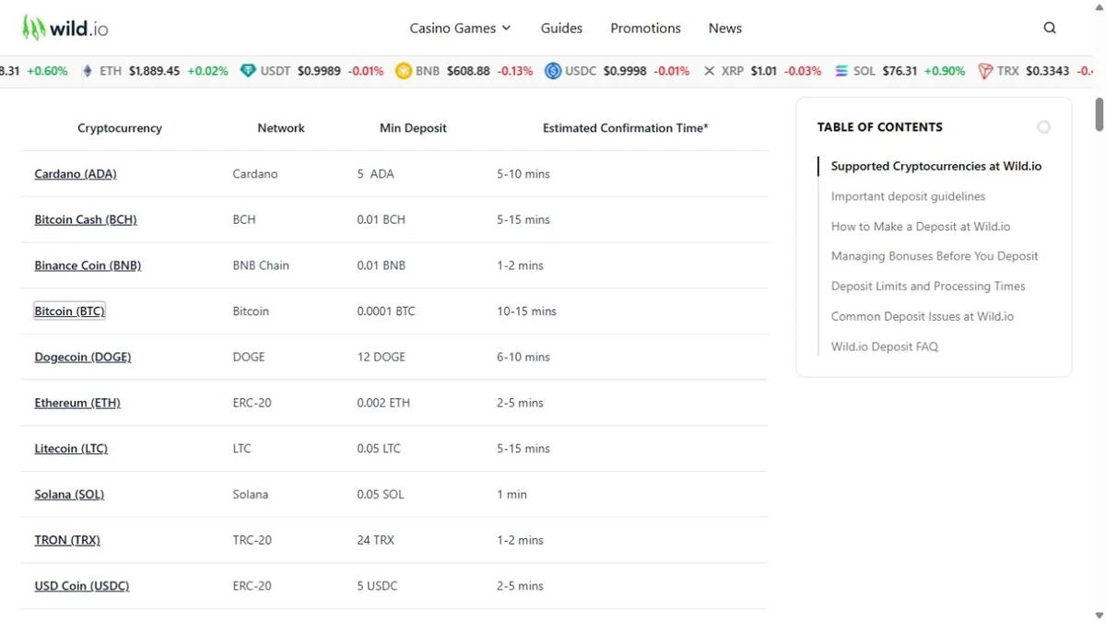1106x622 pixels.
Task: Jump to How to Make a Deposit section
Action: [x=921, y=227]
